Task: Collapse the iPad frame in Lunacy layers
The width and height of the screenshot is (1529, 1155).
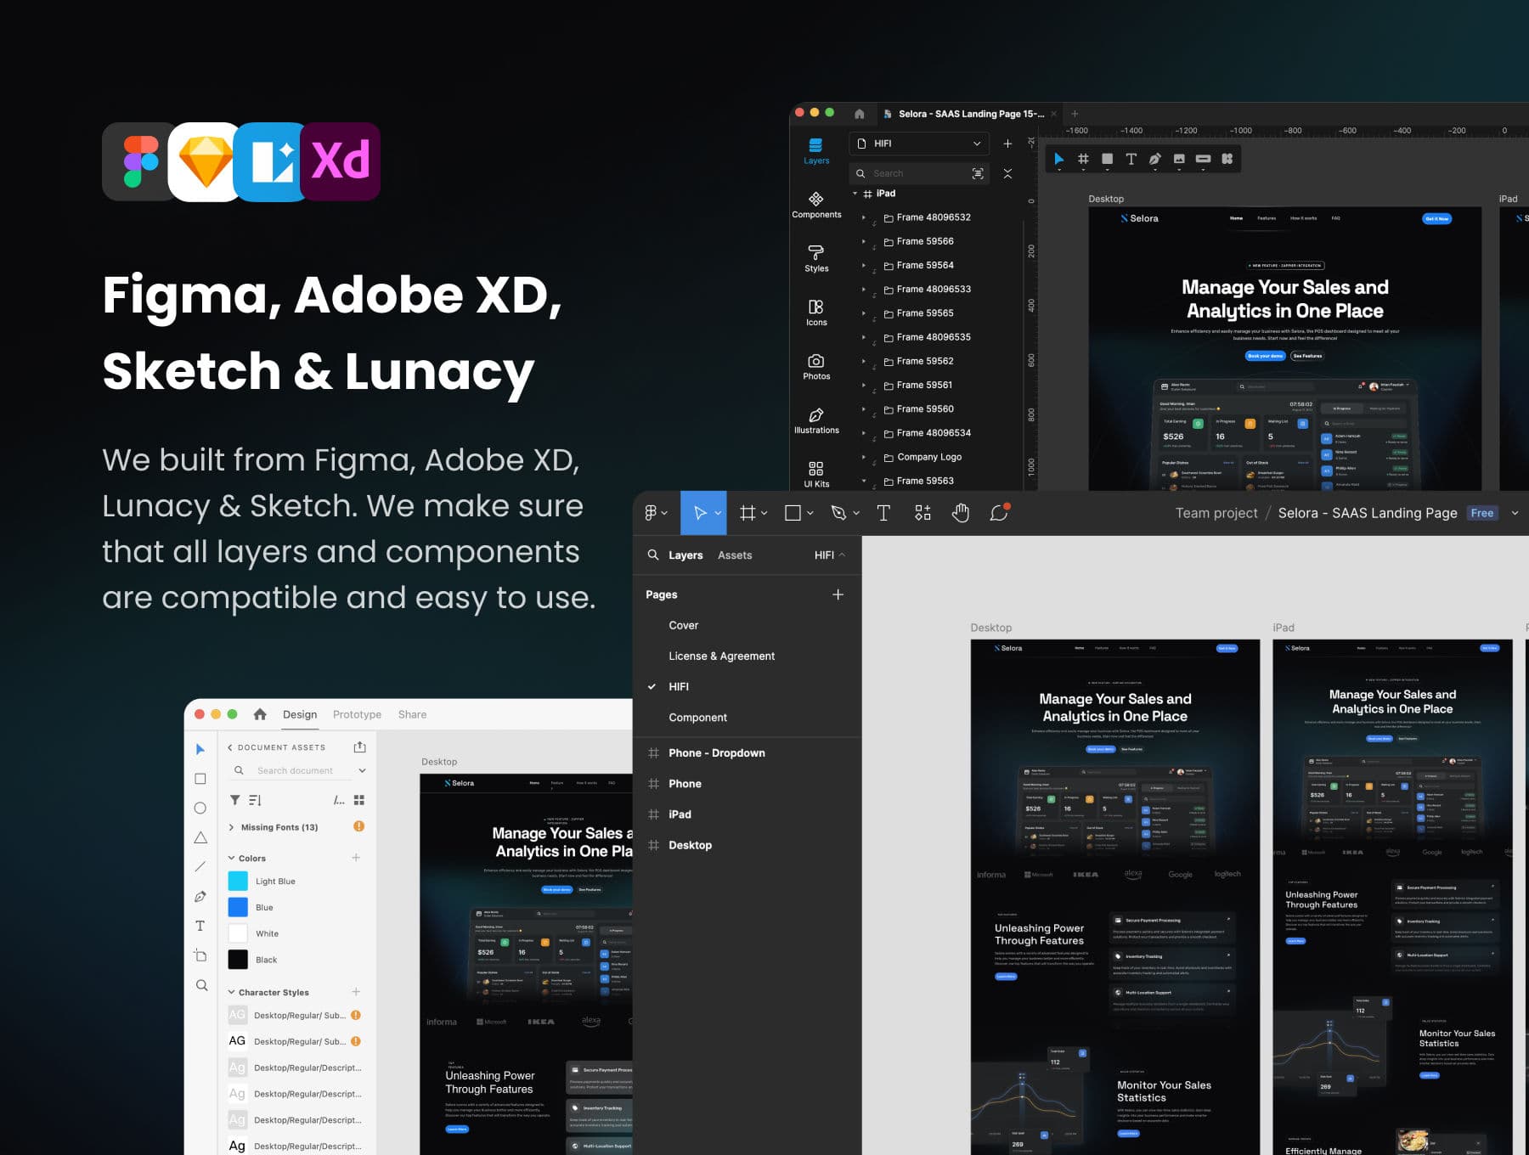Action: point(855,194)
